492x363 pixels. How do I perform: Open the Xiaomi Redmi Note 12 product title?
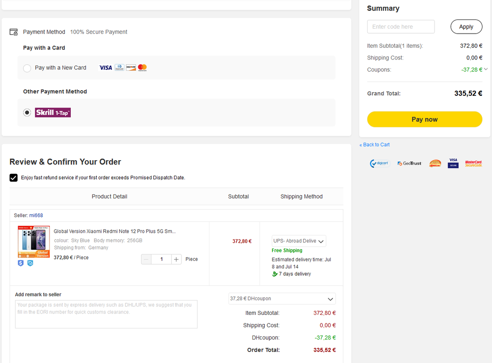pyautogui.click(x=115, y=231)
